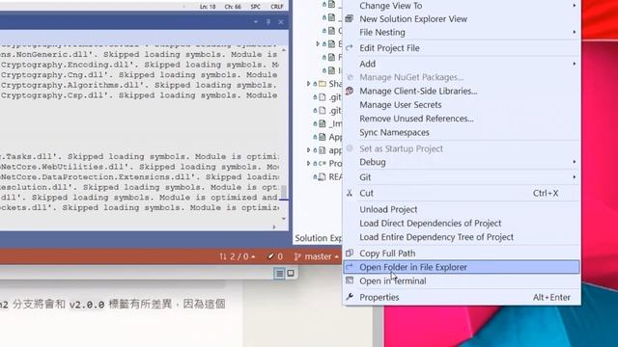Switch to the lined layout view icon
Image resolution: width=618 pixels, height=347 pixels.
click(279, 273)
